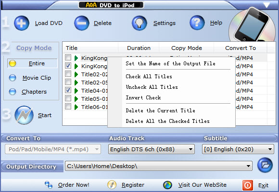Click the green play arrow for Title04-01
Viewport: 279px width, 192px height.
click(76, 91)
